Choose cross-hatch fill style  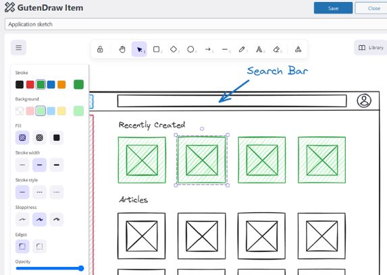click(x=39, y=137)
